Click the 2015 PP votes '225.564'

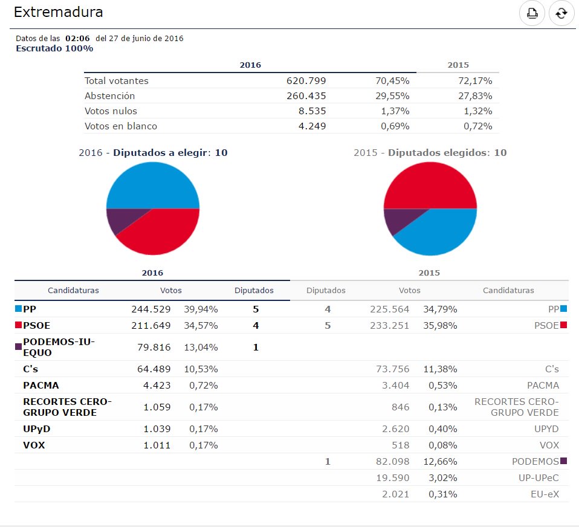(x=390, y=309)
